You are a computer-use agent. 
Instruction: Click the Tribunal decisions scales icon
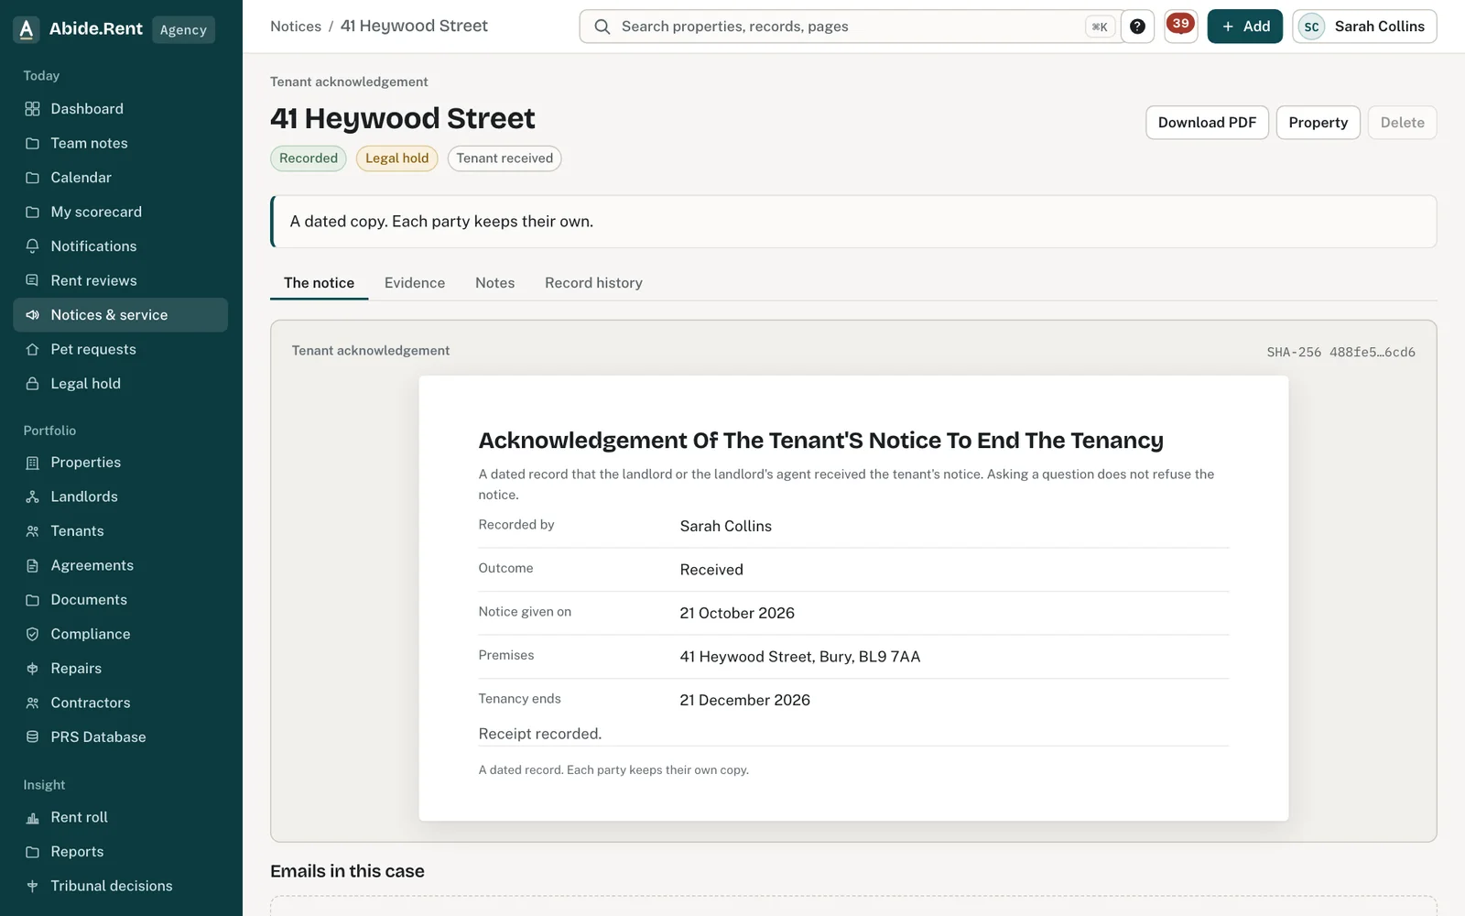coord(32,886)
